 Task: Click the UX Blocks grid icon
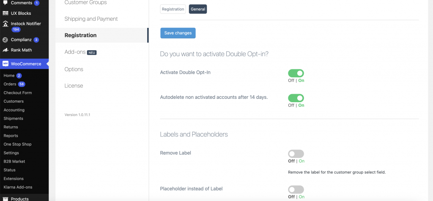pyautogui.click(x=5, y=13)
